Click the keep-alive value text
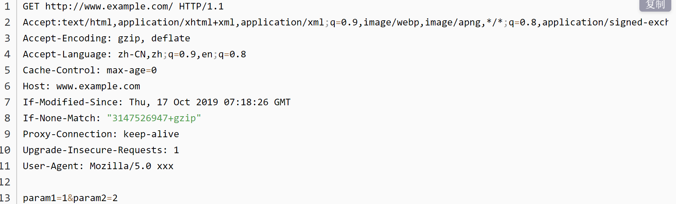Screen dimensions: 676x204 151,134
